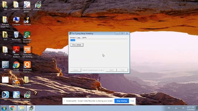Select the Microsoft Windo... desktop shortcut
The height and width of the screenshot is (111, 198).
pos(27,7)
